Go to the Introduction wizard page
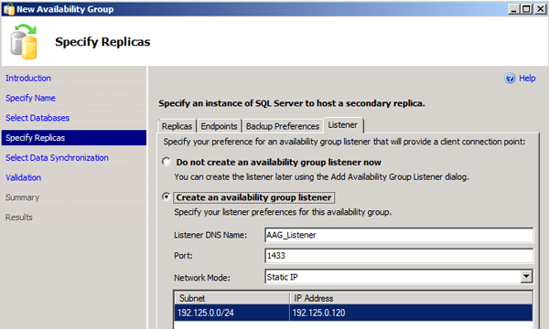 point(28,79)
